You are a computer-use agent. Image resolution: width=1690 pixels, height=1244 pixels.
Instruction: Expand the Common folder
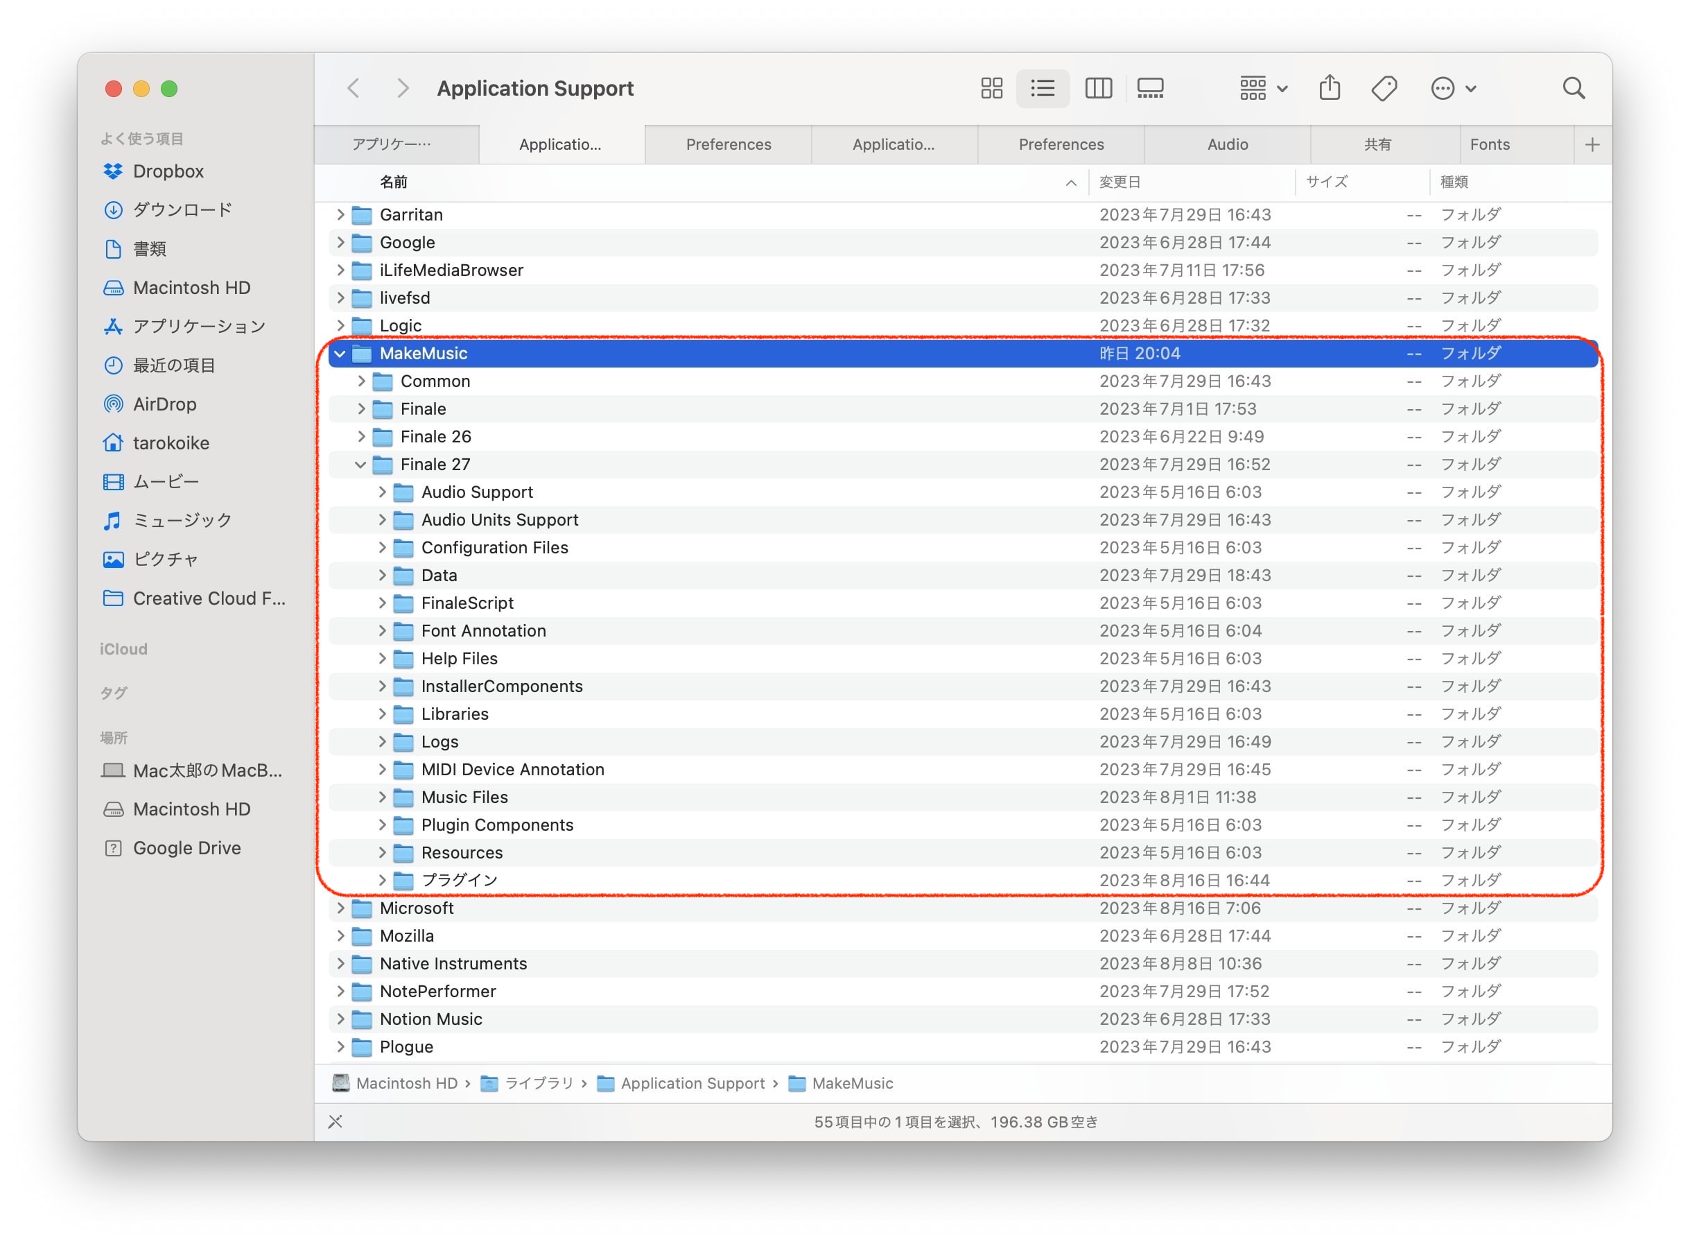click(x=361, y=382)
